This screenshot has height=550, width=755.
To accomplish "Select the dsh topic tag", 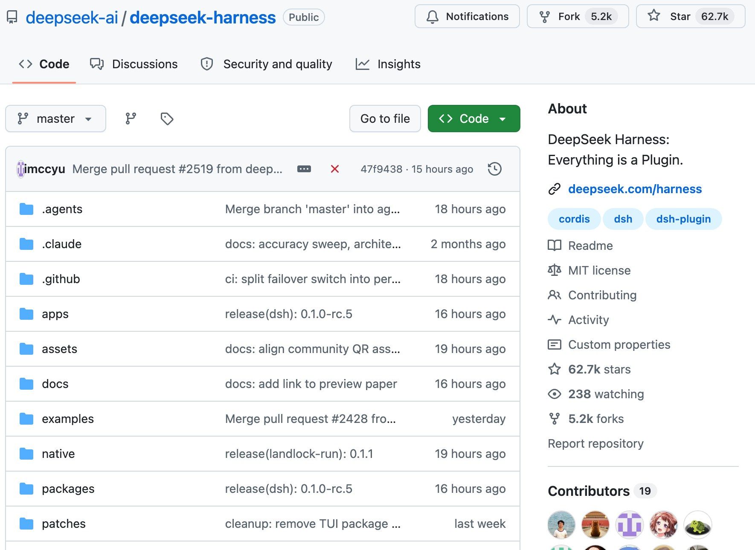I will 623,219.
